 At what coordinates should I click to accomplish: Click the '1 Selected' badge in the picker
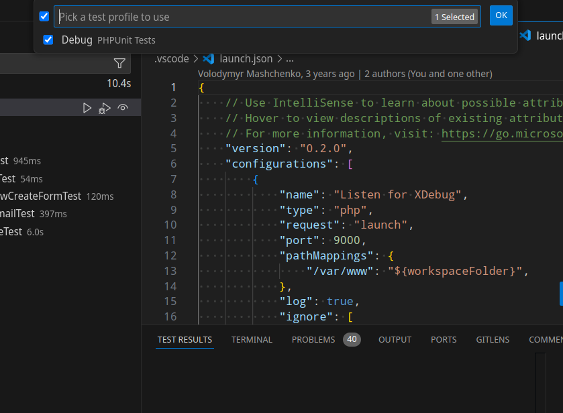tap(454, 17)
